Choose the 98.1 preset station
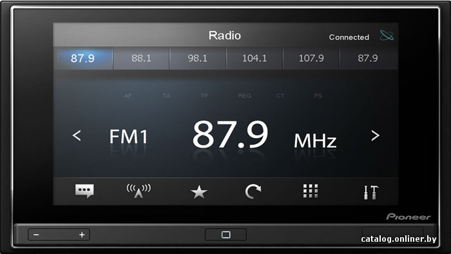Screen dimensions: 451x254 (198, 59)
